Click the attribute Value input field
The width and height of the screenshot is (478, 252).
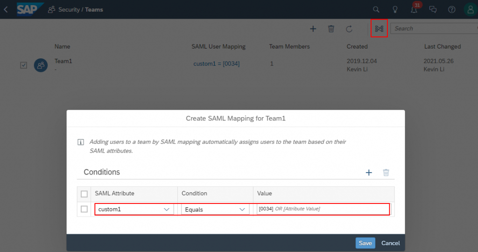[323, 209]
